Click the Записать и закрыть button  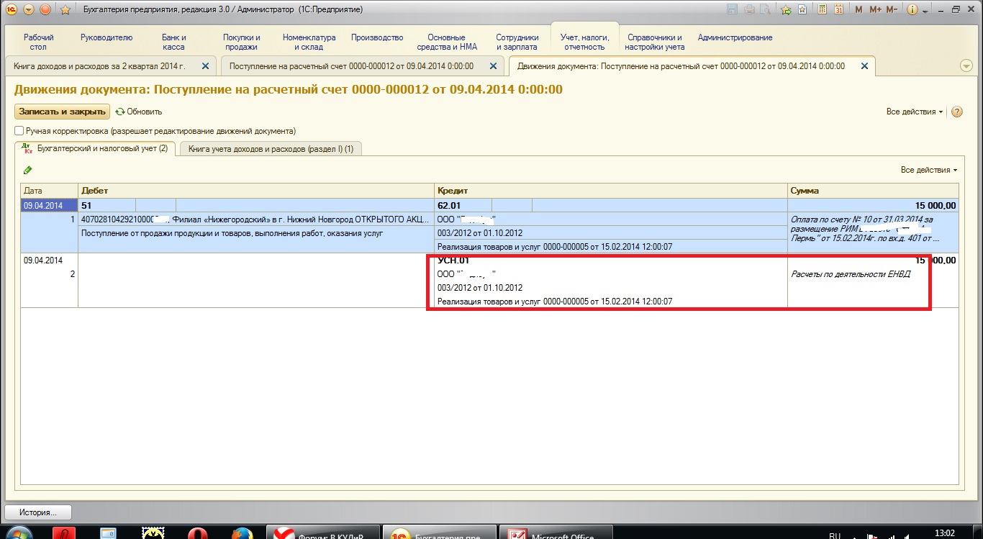62,112
